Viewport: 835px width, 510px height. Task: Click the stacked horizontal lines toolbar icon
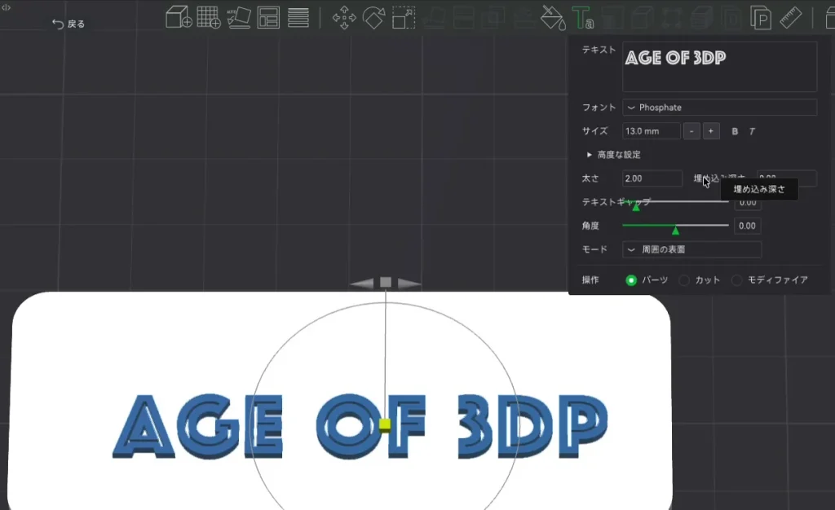click(x=298, y=17)
